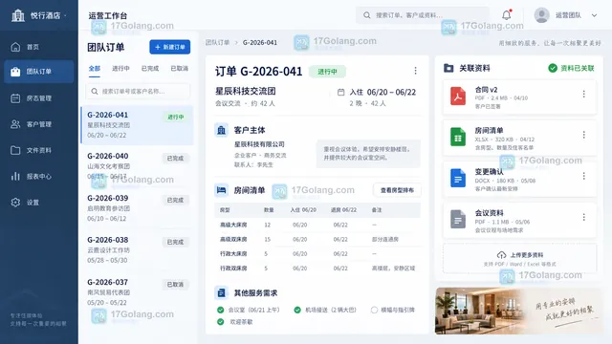Click the 行政双床房 room row
Image resolution: width=612 pixels, height=344 pixels.
click(x=317, y=269)
